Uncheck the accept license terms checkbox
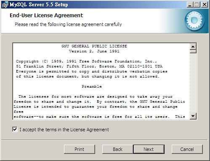The image size is (210, 161). tap(15, 129)
